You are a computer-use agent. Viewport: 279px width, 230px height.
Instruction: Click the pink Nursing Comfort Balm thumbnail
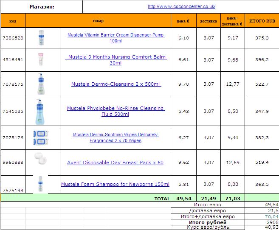click(41, 59)
